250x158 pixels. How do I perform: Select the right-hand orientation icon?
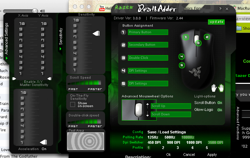point(221,88)
